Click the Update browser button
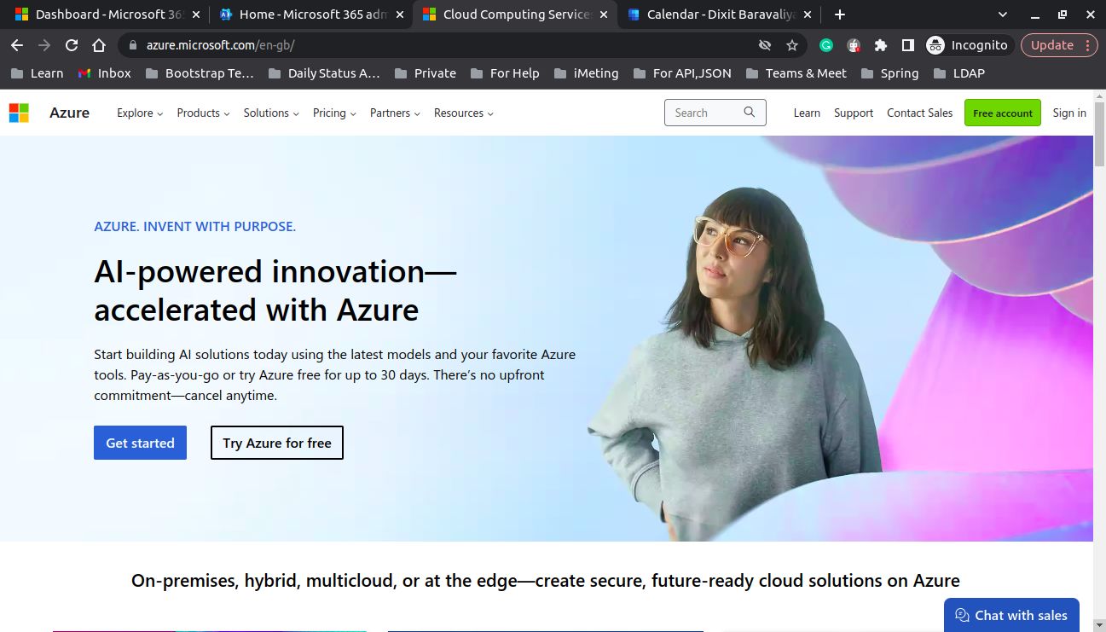The width and height of the screenshot is (1106, 632). (1052, 45)
